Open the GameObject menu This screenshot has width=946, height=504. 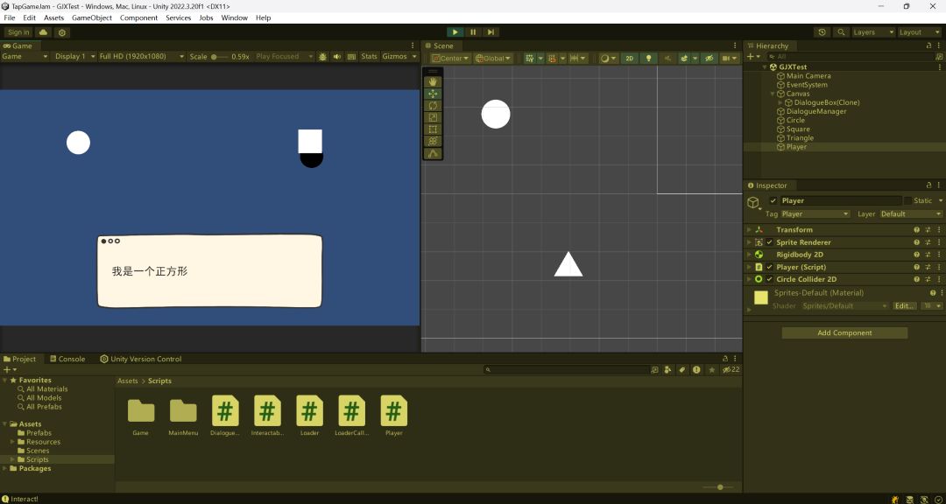(x=91, y=17)
